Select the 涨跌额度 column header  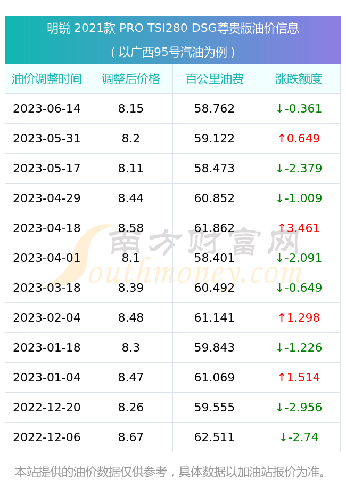299,79
